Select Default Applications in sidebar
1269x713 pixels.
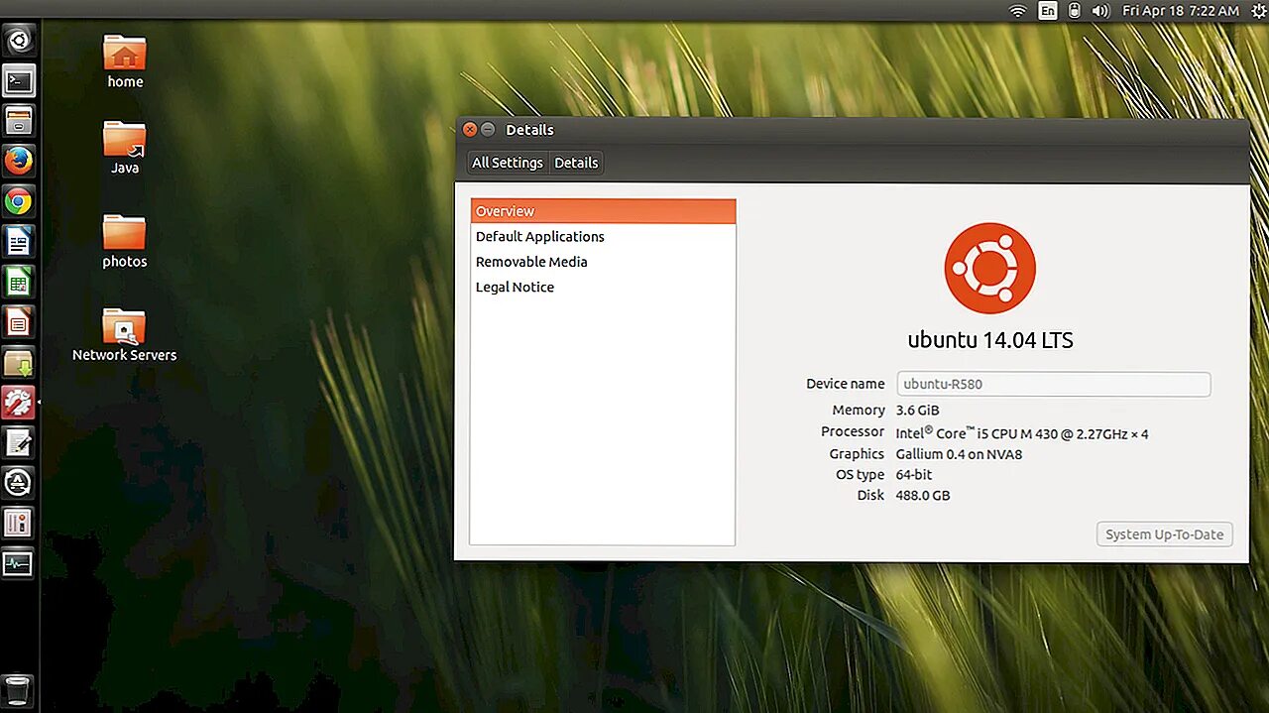[603, 236]
